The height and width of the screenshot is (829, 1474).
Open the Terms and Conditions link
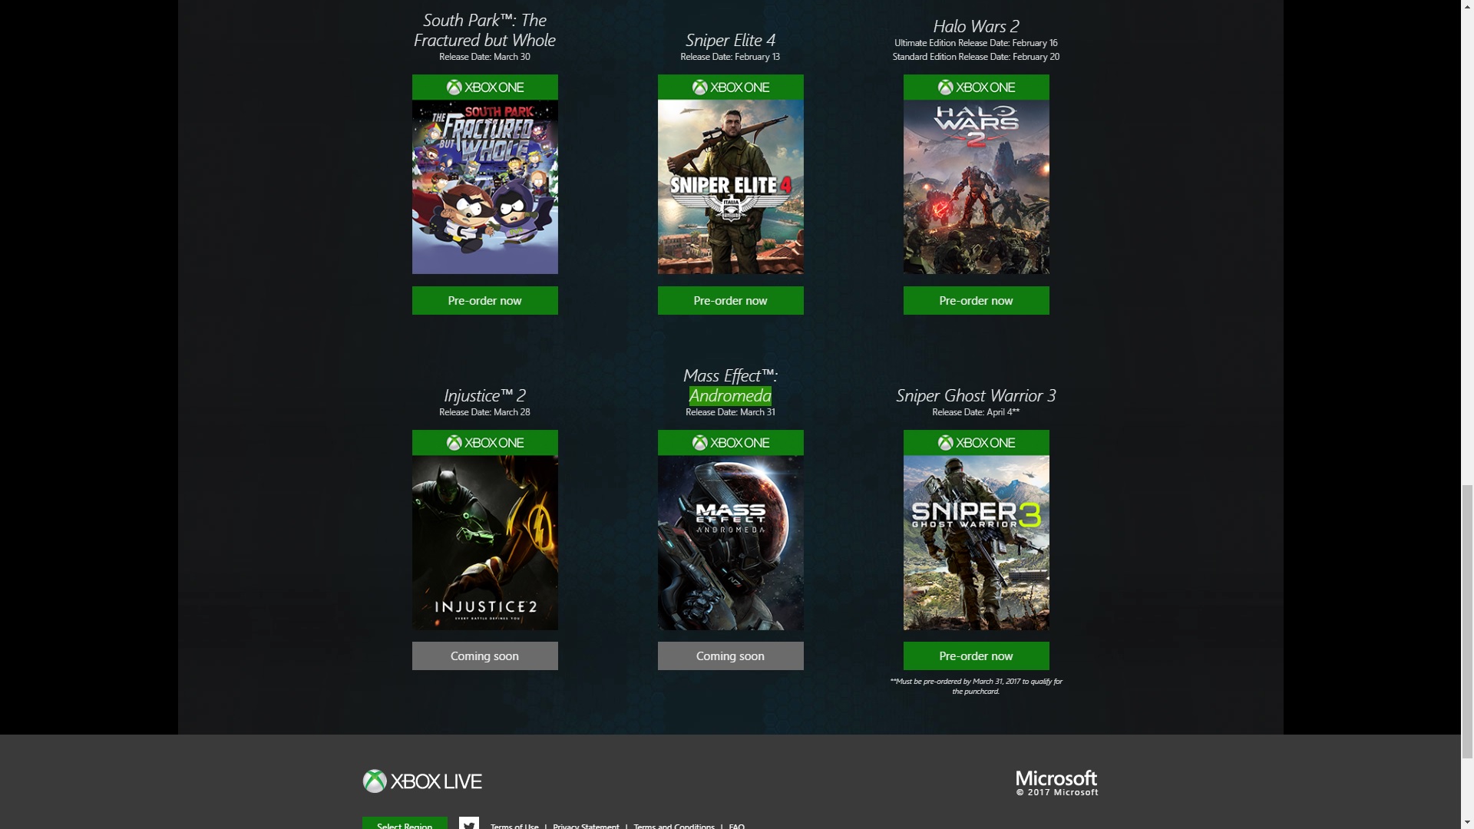point(674,826)
